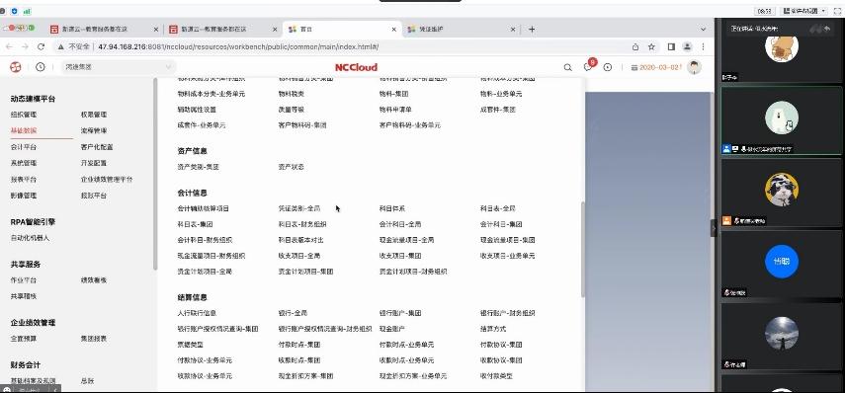Open the 银行账户-集团 link
The width and height of the screenshot is (845, 393).
(400, 313)
